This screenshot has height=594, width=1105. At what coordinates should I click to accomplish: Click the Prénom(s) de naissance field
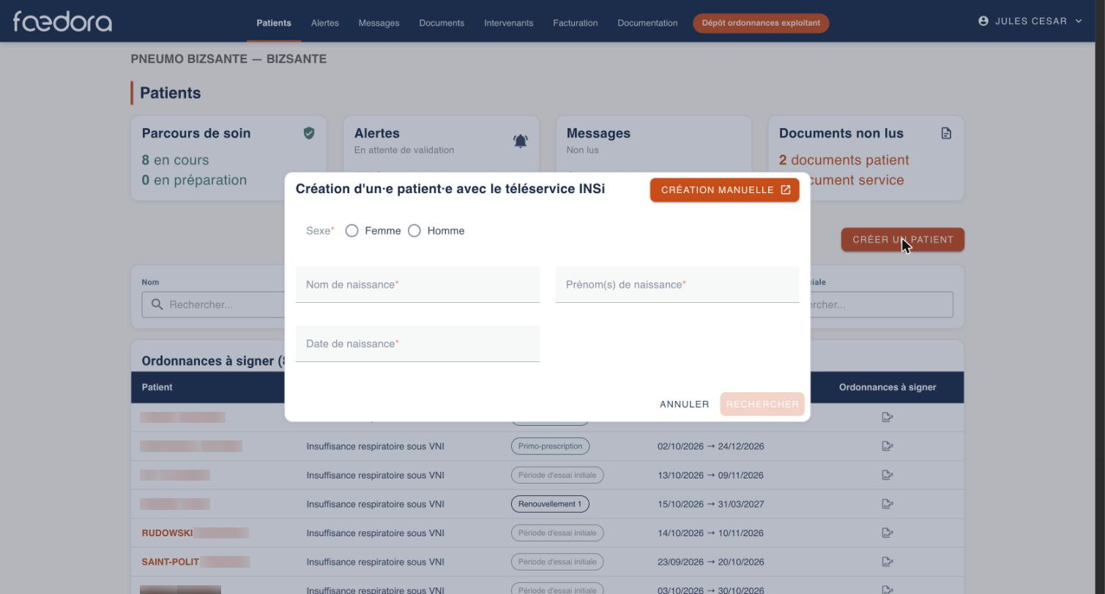coord(677,285)
